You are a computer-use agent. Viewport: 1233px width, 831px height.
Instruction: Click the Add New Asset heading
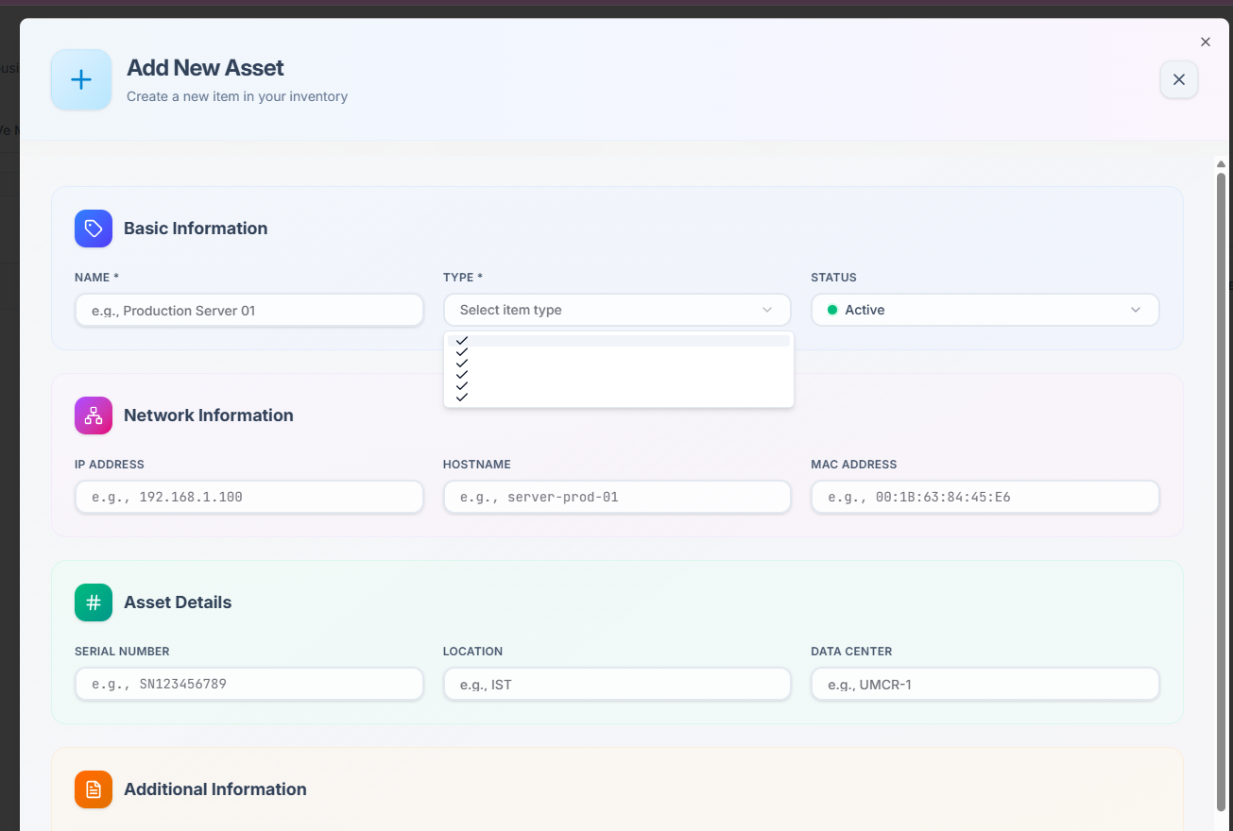coord(205,68)
